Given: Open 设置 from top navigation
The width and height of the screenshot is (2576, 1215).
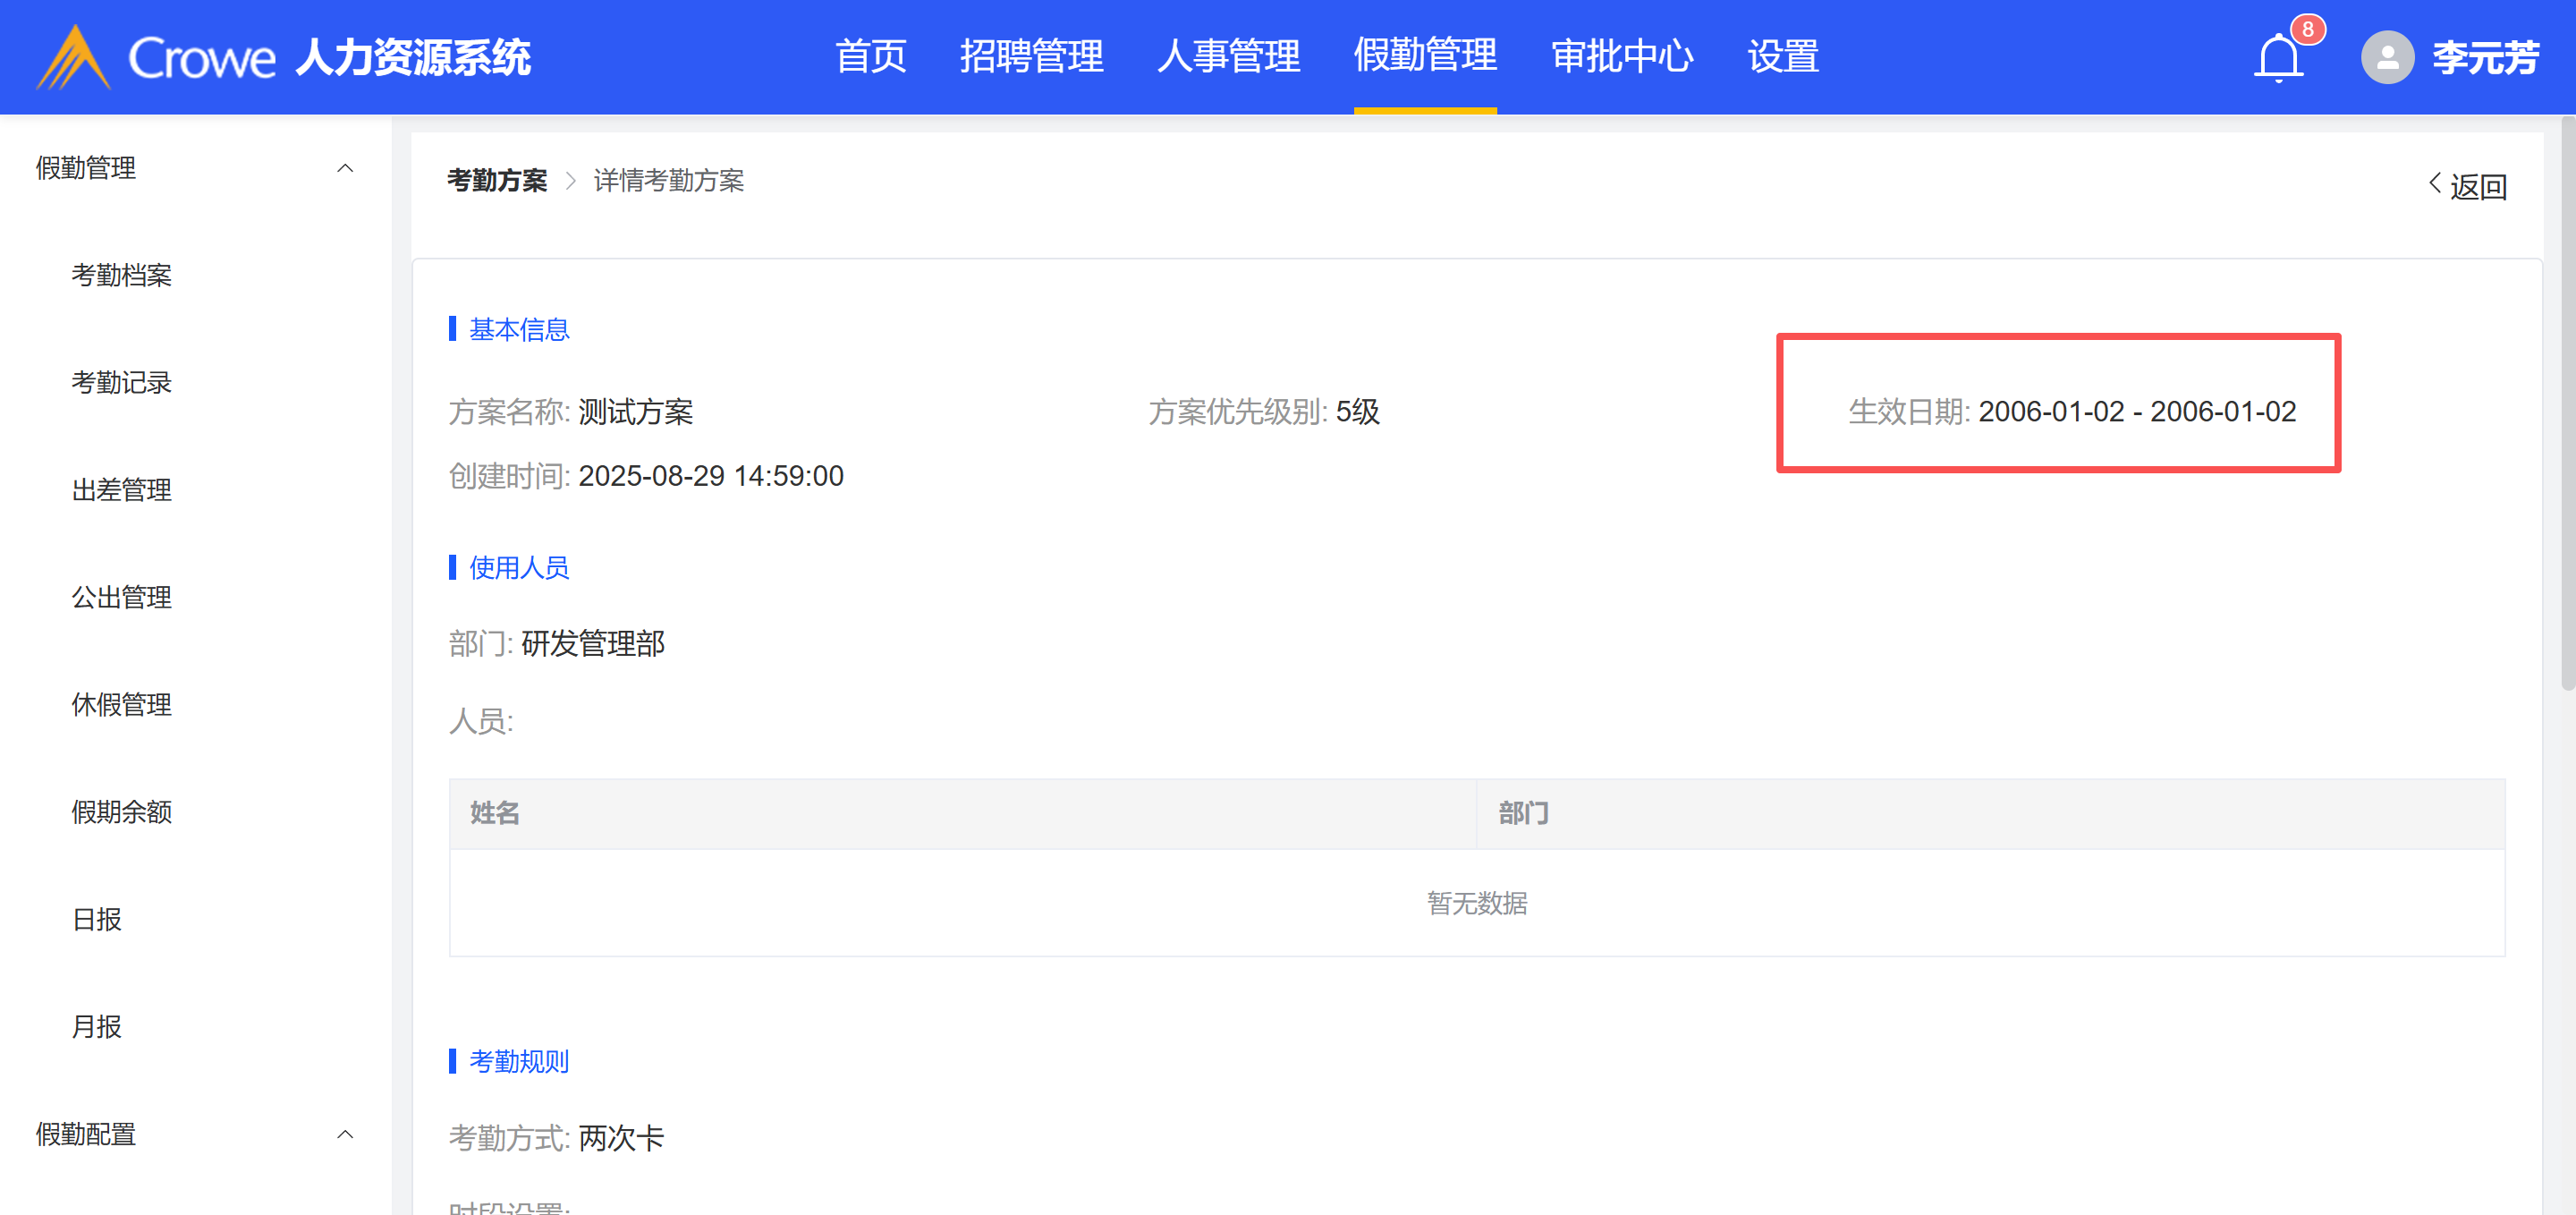Looking at the screenshot, I should 1783,56.
